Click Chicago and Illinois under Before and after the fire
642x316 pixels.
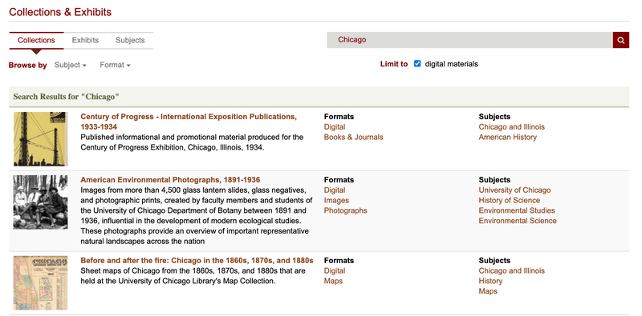[512, 270]
